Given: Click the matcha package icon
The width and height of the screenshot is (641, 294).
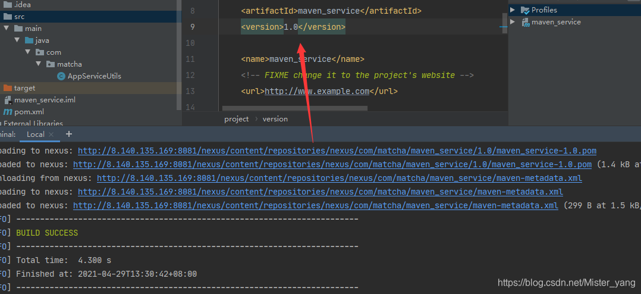Looking at the screenshot, I should (51, 64).
